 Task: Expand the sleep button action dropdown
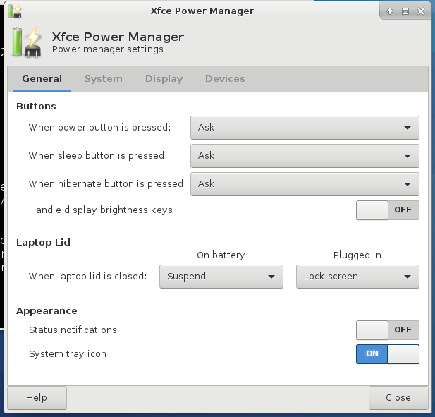pos(305,156)
